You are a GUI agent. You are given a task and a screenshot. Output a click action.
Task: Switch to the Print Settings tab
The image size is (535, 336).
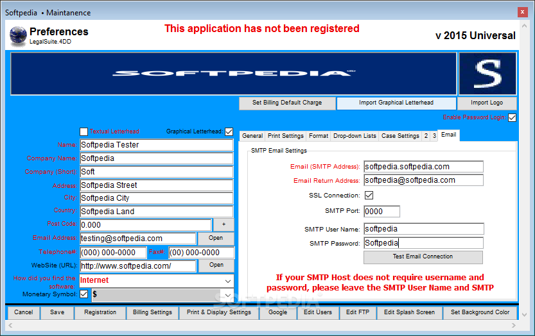coord(286,136)
